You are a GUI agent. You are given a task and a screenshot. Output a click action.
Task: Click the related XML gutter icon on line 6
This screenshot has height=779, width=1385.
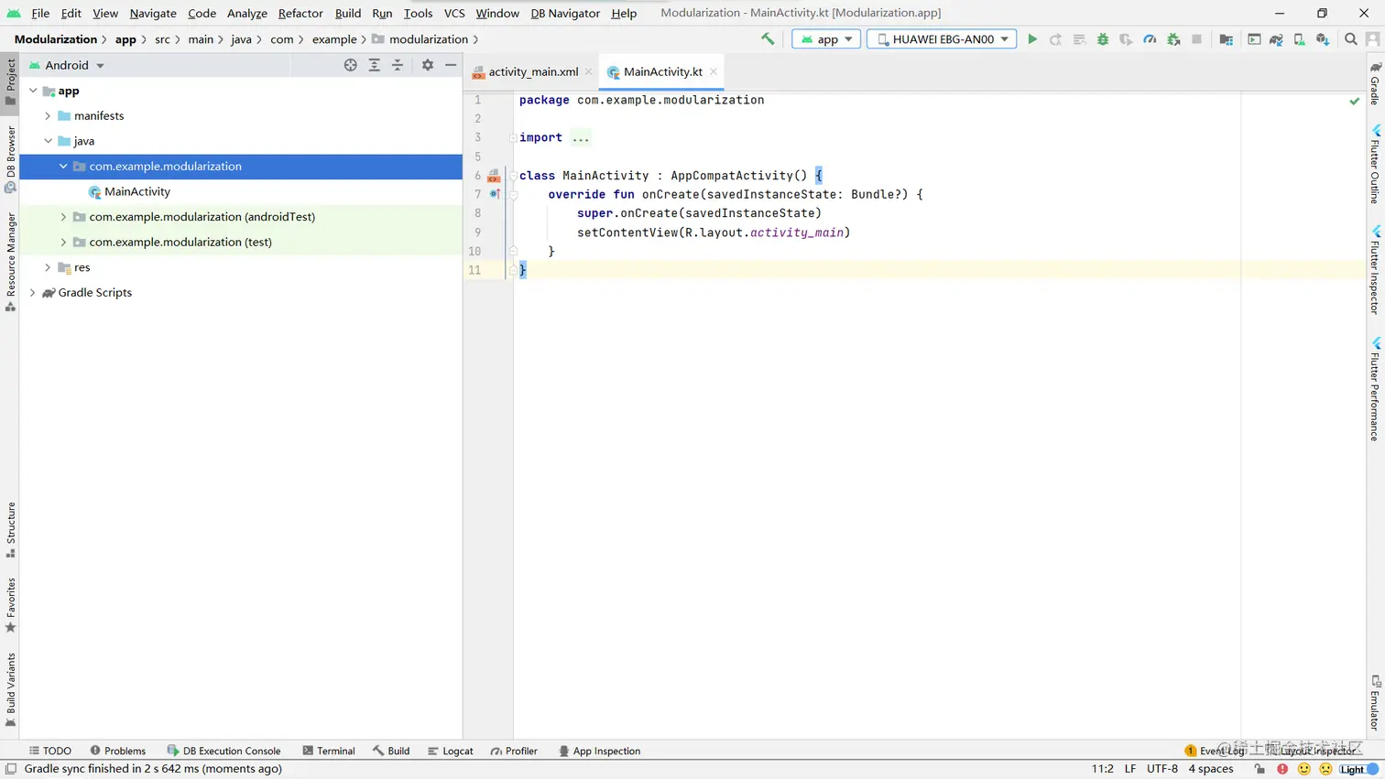pyautogui.click(x=494, y=176)
